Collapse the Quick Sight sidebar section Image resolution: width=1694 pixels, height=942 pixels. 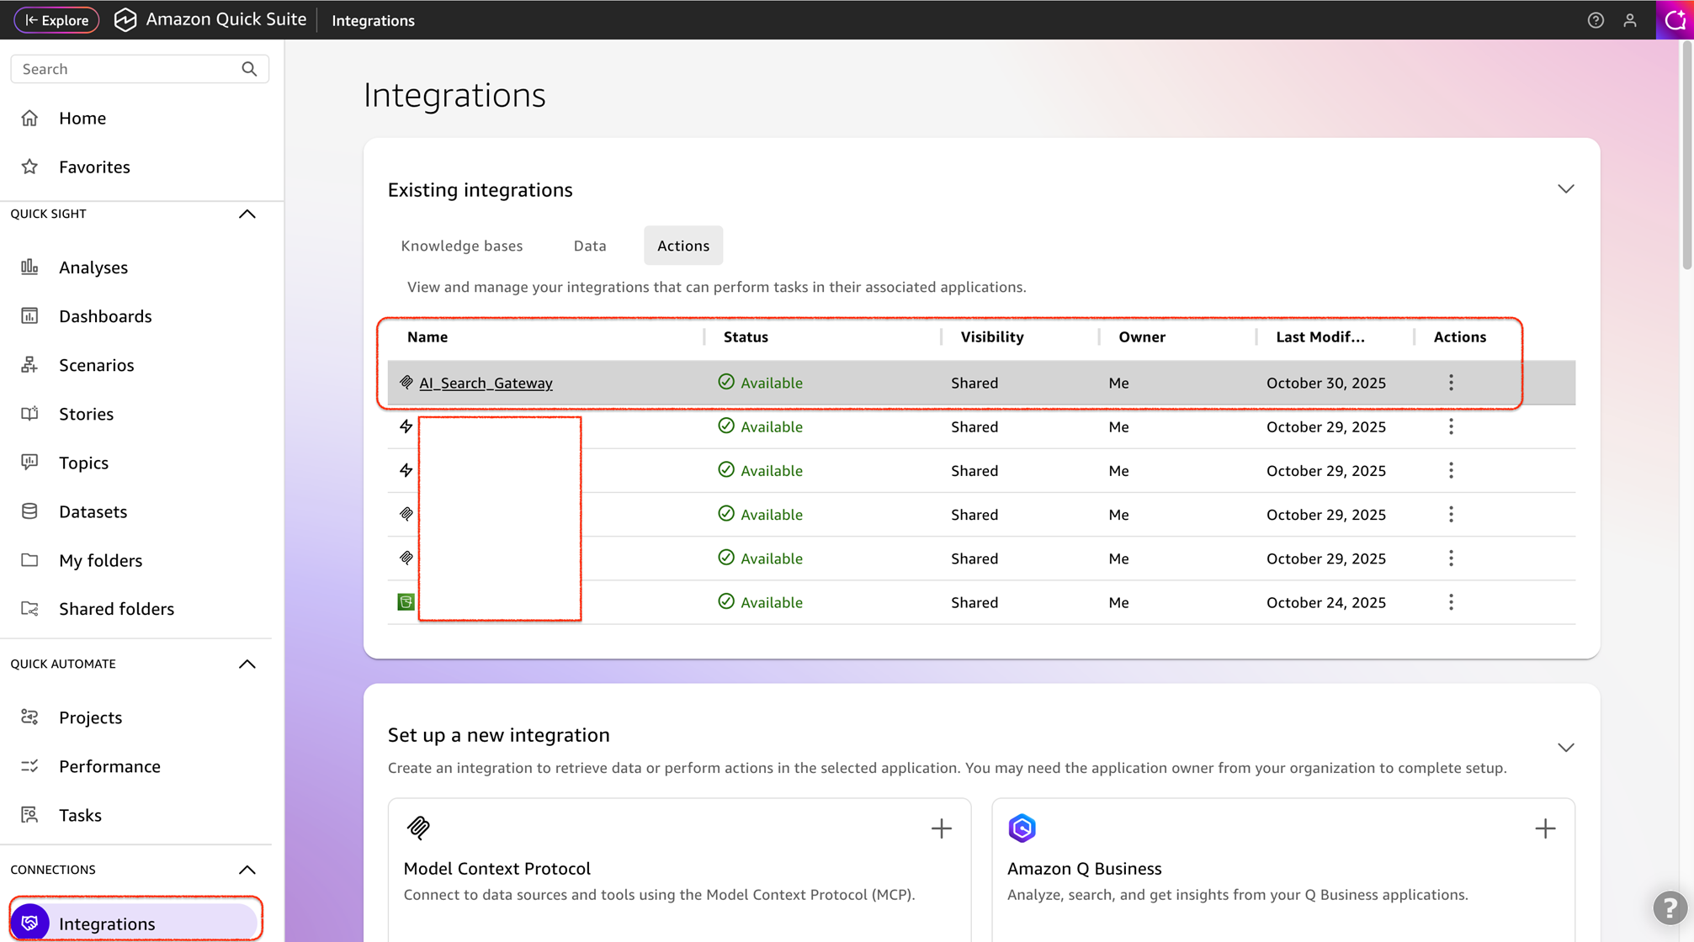point(247,214)
